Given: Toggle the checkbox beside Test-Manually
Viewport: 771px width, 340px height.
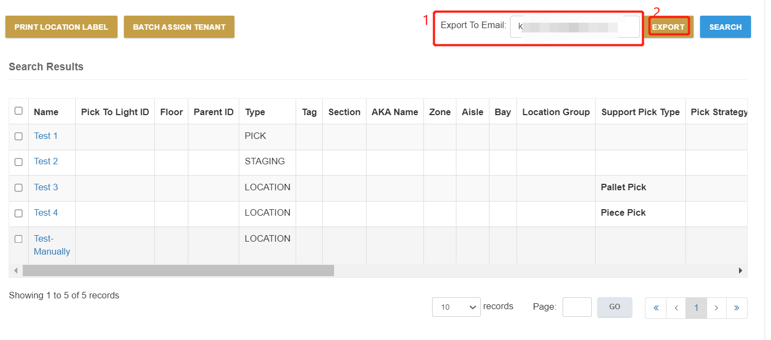Looking at the screenshot, I should click(x=18, y=239).
